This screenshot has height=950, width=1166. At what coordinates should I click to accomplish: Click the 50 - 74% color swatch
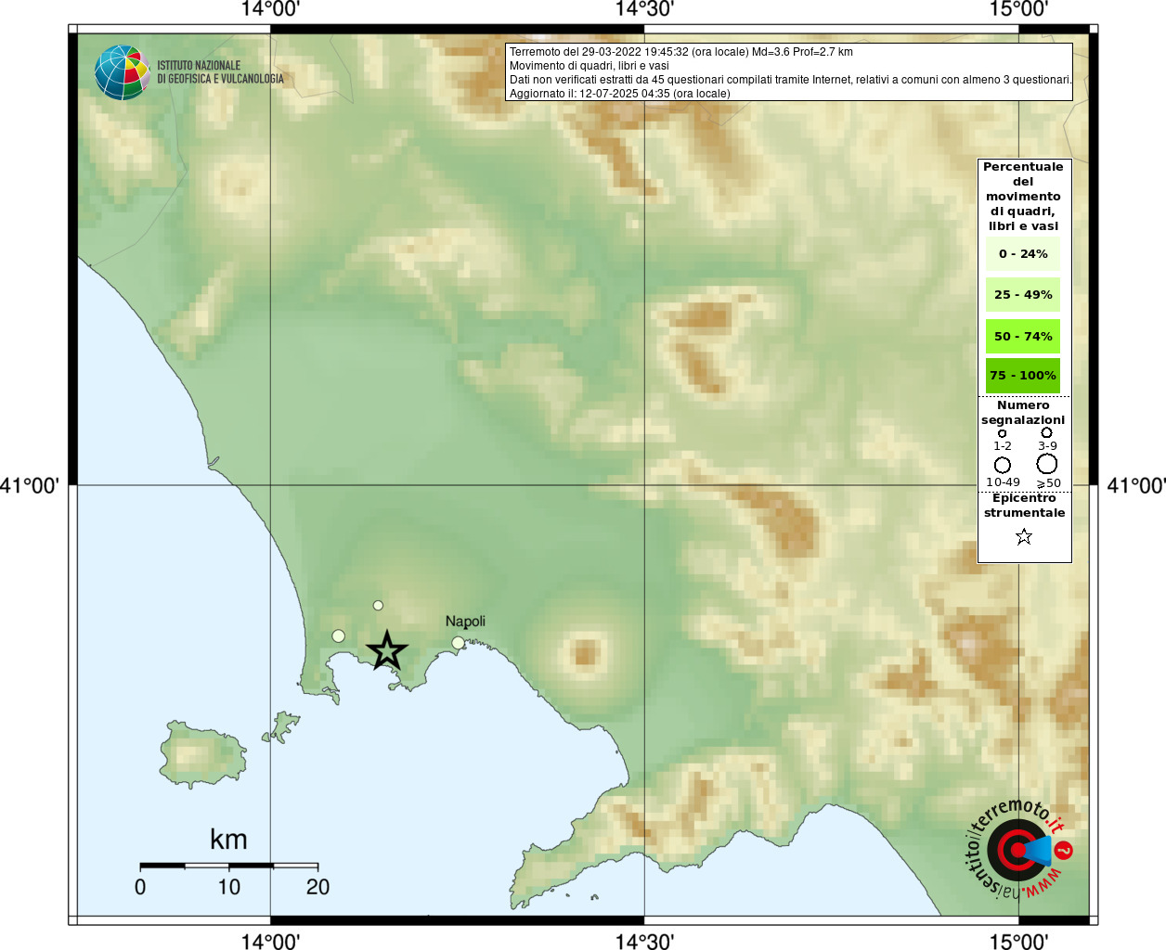(x=1023, y=336)
